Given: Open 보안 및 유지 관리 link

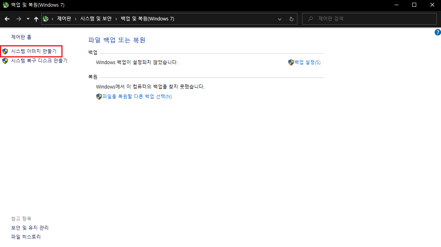Looking at the screenshot, I should (x=30, y=228).
